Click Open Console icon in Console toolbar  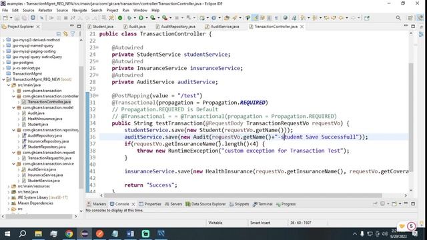394,204
